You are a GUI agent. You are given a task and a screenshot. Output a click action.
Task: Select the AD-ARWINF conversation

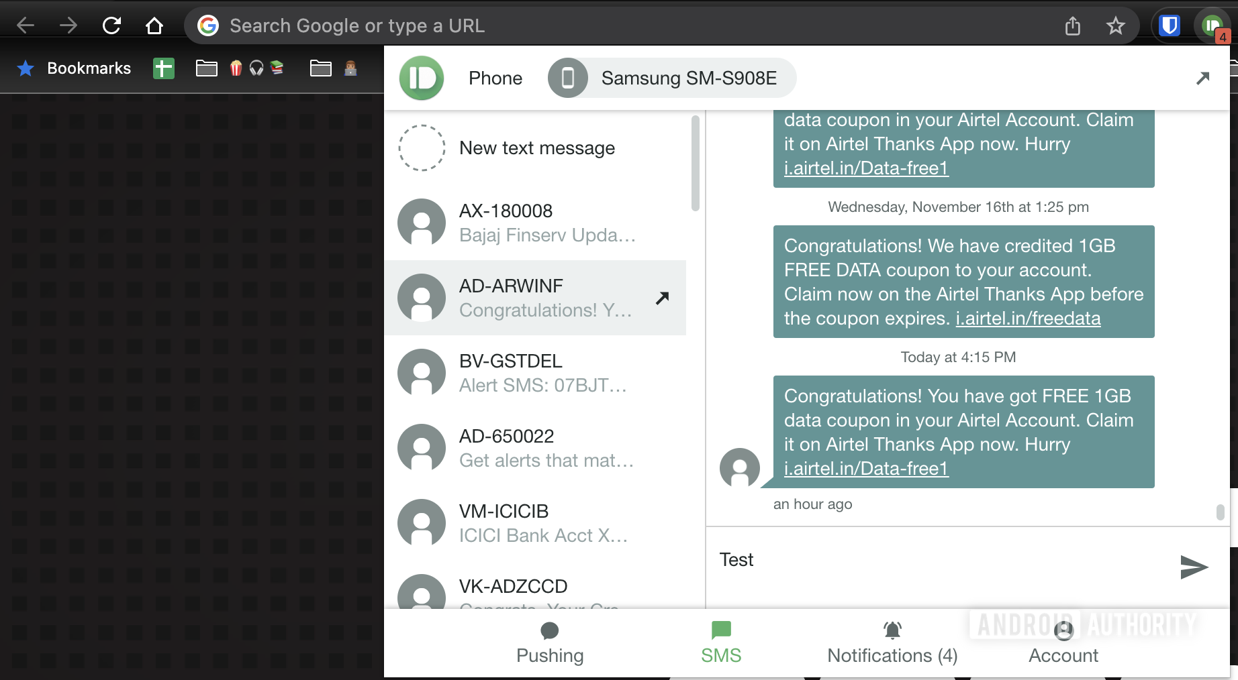click(x=535, y=298)
